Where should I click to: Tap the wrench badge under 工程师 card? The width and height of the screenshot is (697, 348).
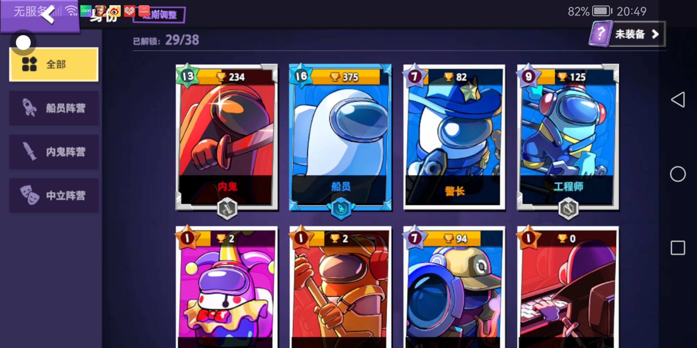click(x=568, y=209)
